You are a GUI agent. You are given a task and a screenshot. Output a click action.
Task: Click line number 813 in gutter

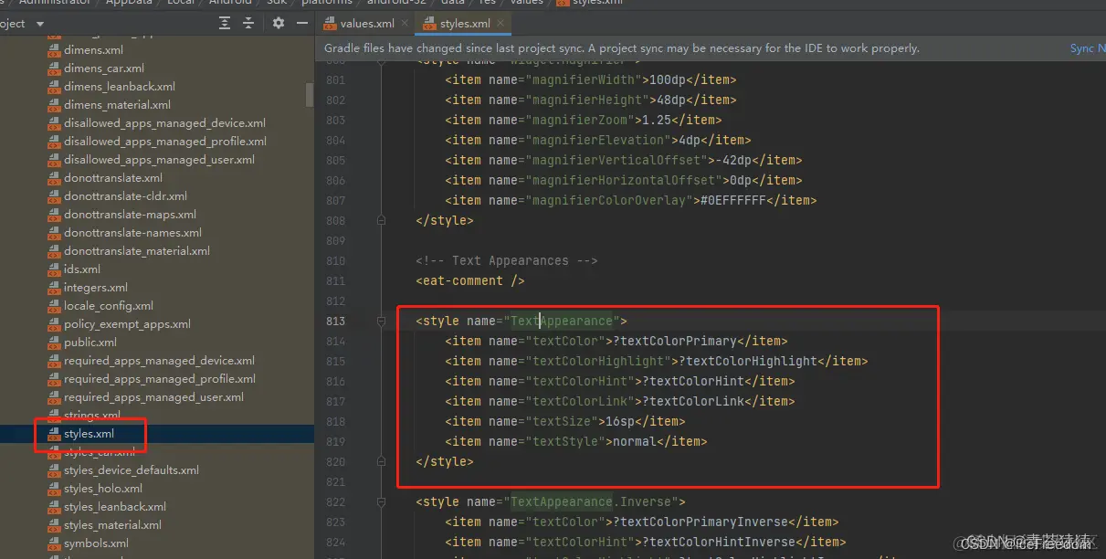[335, 321]
